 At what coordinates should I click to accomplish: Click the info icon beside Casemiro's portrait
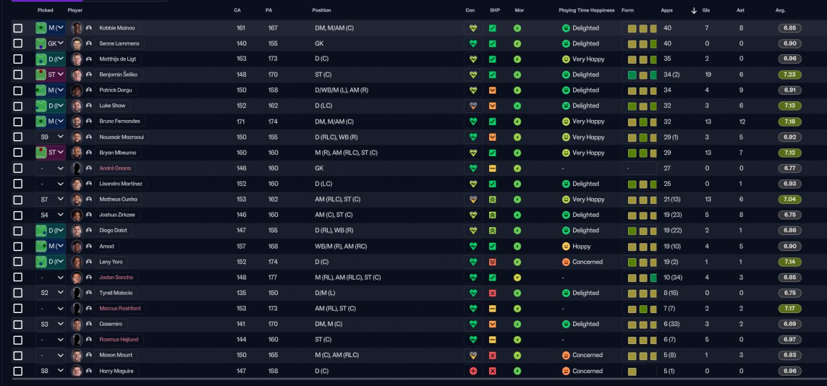[89, 324]
